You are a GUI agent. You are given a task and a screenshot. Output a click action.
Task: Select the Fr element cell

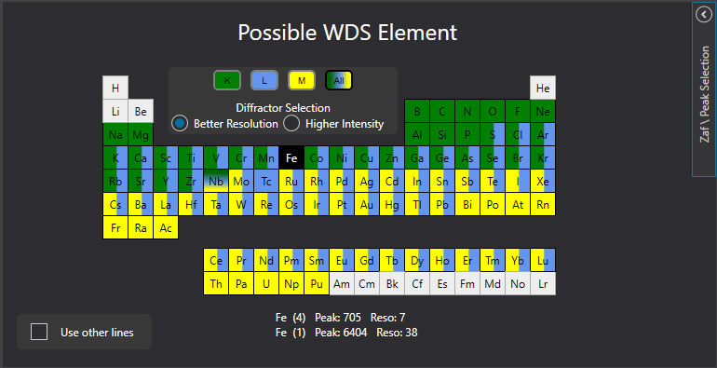pos(115,228)
